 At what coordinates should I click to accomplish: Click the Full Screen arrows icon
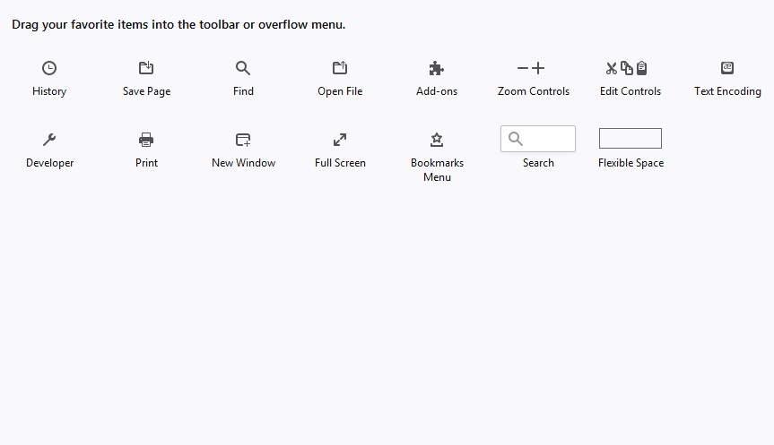pos(340,140)
